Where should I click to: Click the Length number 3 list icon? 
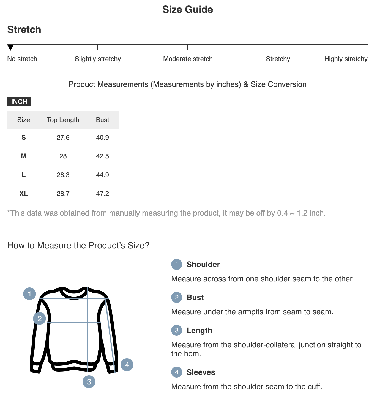click(x=177, y=330)
